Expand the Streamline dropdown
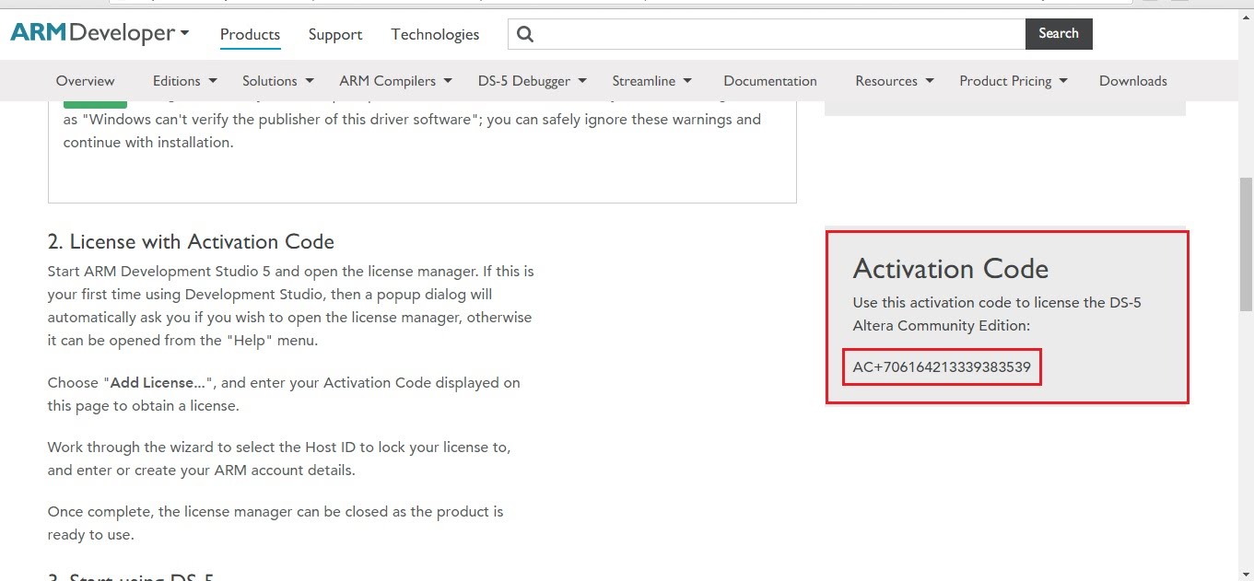Screen dimensions: 1254x581 652,81
